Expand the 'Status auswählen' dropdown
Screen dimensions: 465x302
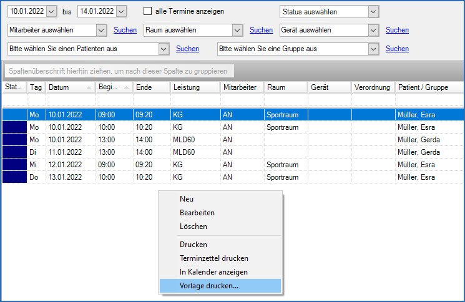[373, 12]
